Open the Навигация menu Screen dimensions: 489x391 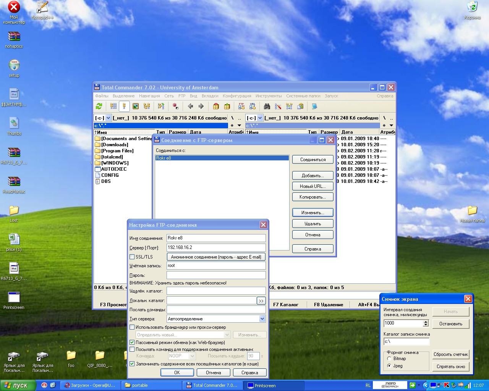click(149, 96)
